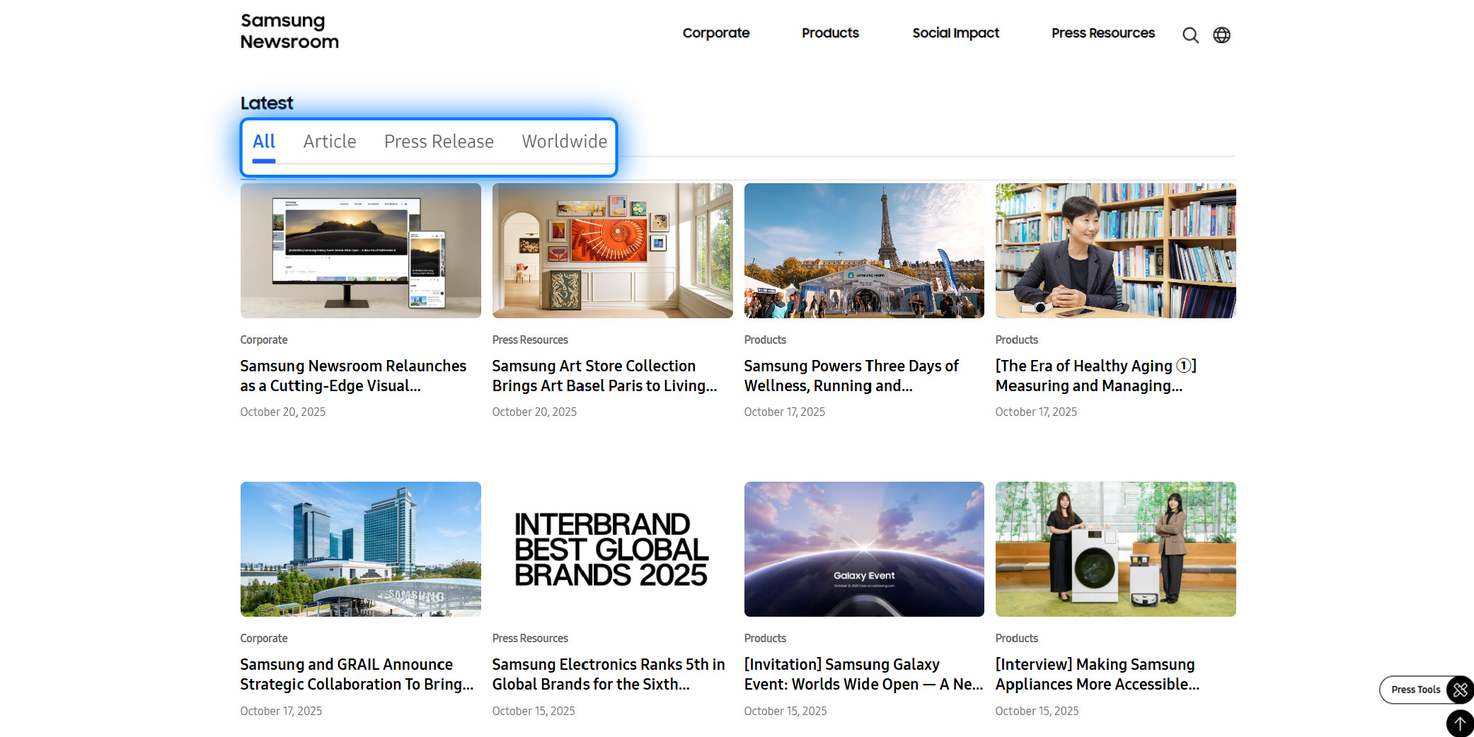
Task: Click the scroll-to-top arrow icon
Action: coord(1459,723)
